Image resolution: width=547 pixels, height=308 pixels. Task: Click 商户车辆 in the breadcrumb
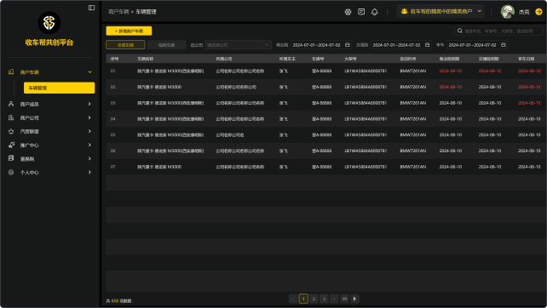(x=118, y=12)
